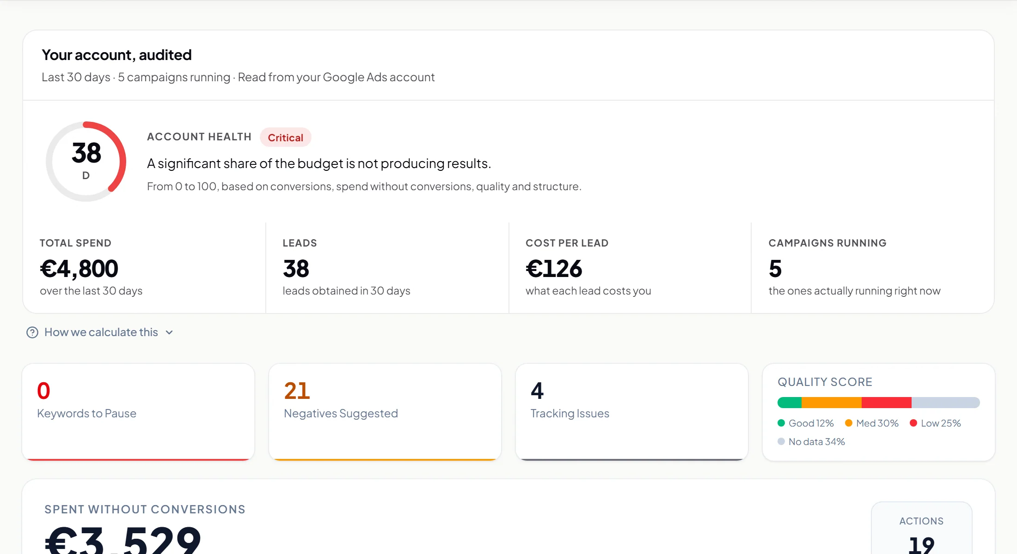Click the 'Last 30 days · 5 campaigns running' subtitle

136,77
